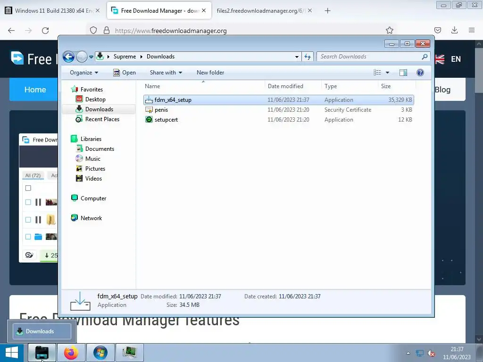The image size is (483, 362).
Task: Expand the view options dropdown arrow
Action: pyautogui.click(x=388, y=73)
